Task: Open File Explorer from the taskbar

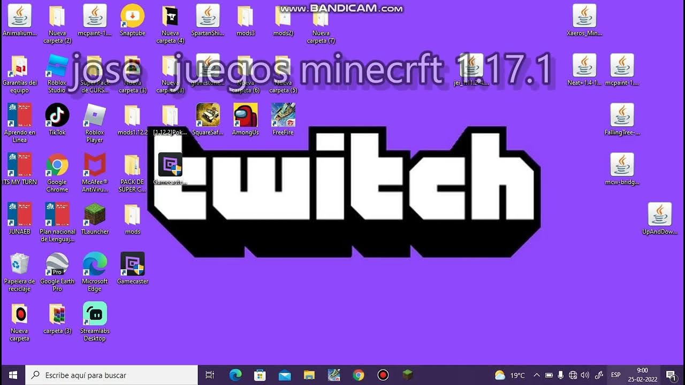Action: [309, 375]
